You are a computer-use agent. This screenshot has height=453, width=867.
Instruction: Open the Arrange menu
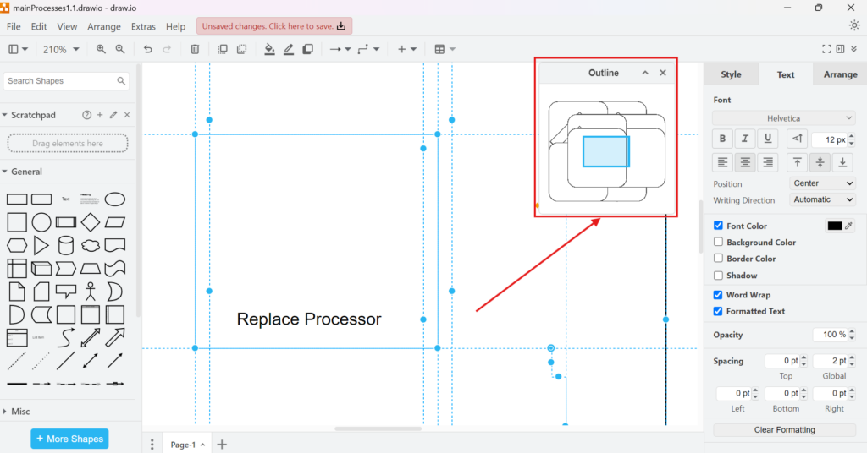[104, 26]
